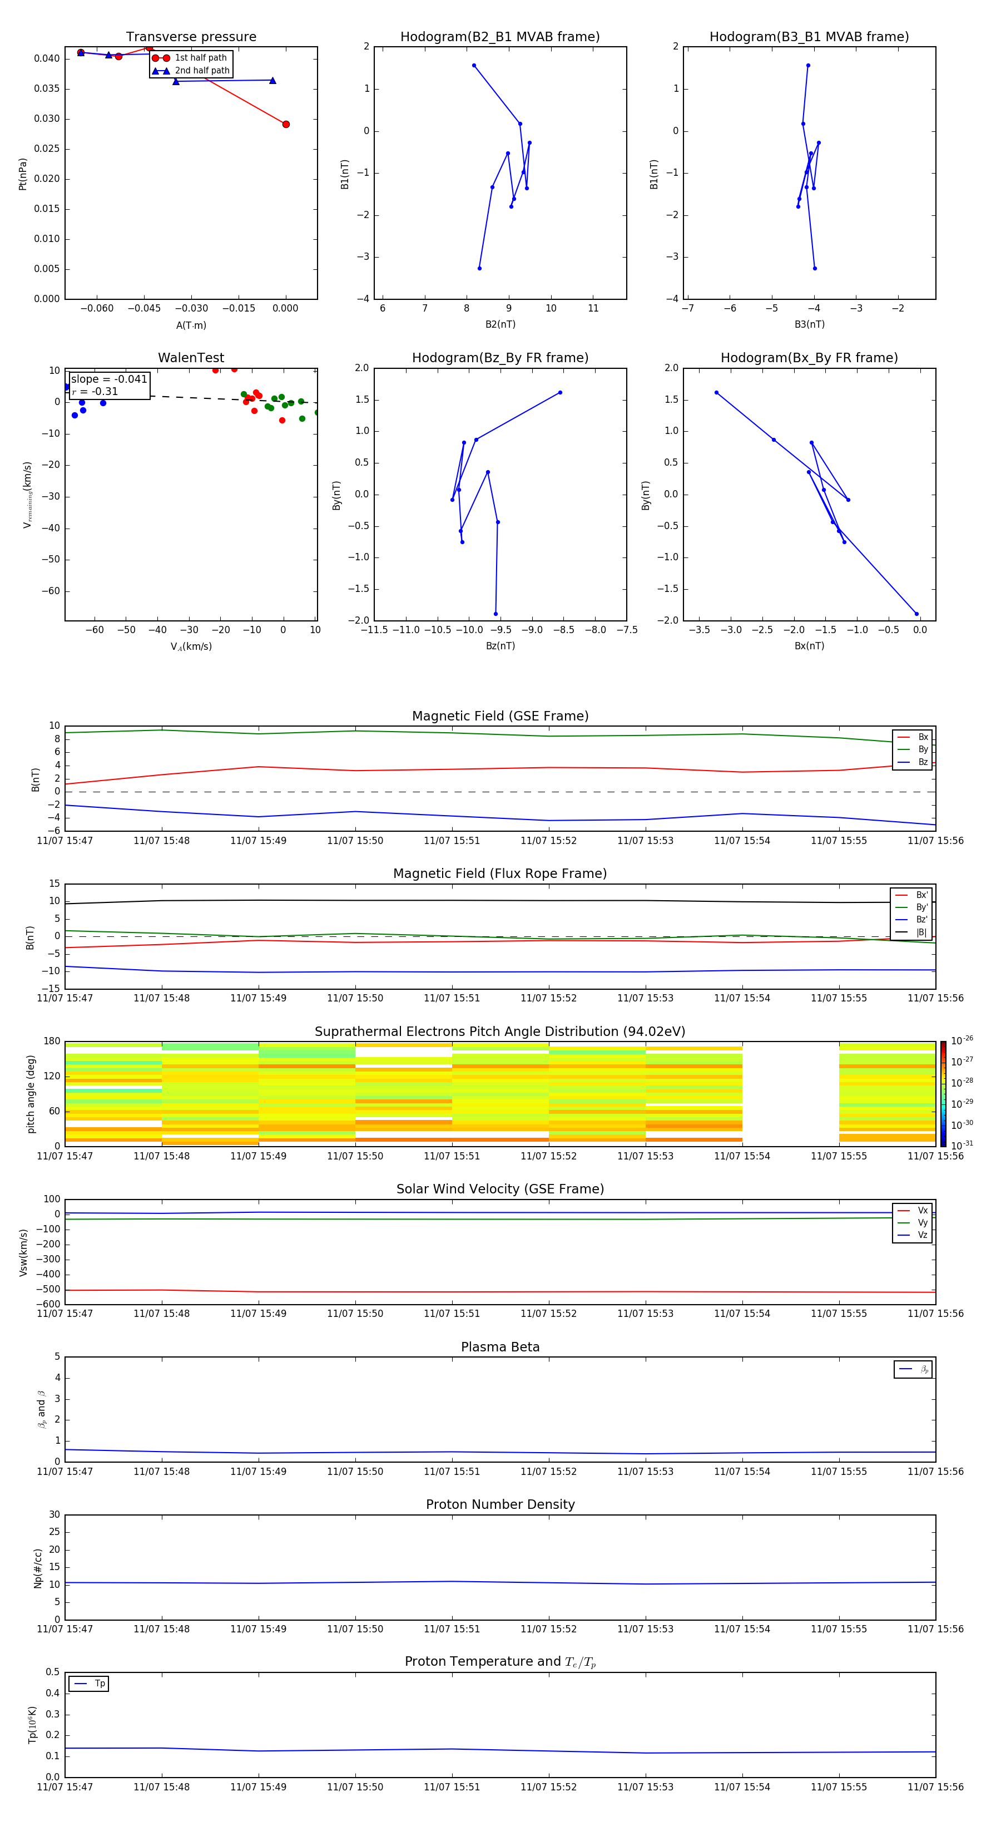Click the "A(T·m)" x-axis label
The image size is (1001, 1836).
click(x=191, y=325)
